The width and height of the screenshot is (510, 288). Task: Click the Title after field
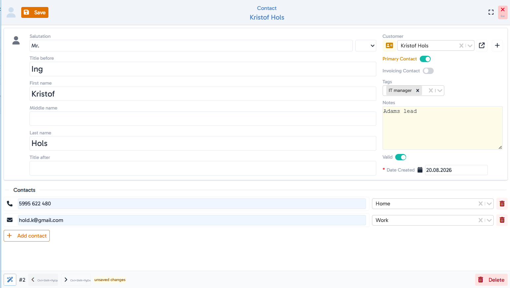click(203, 168)
